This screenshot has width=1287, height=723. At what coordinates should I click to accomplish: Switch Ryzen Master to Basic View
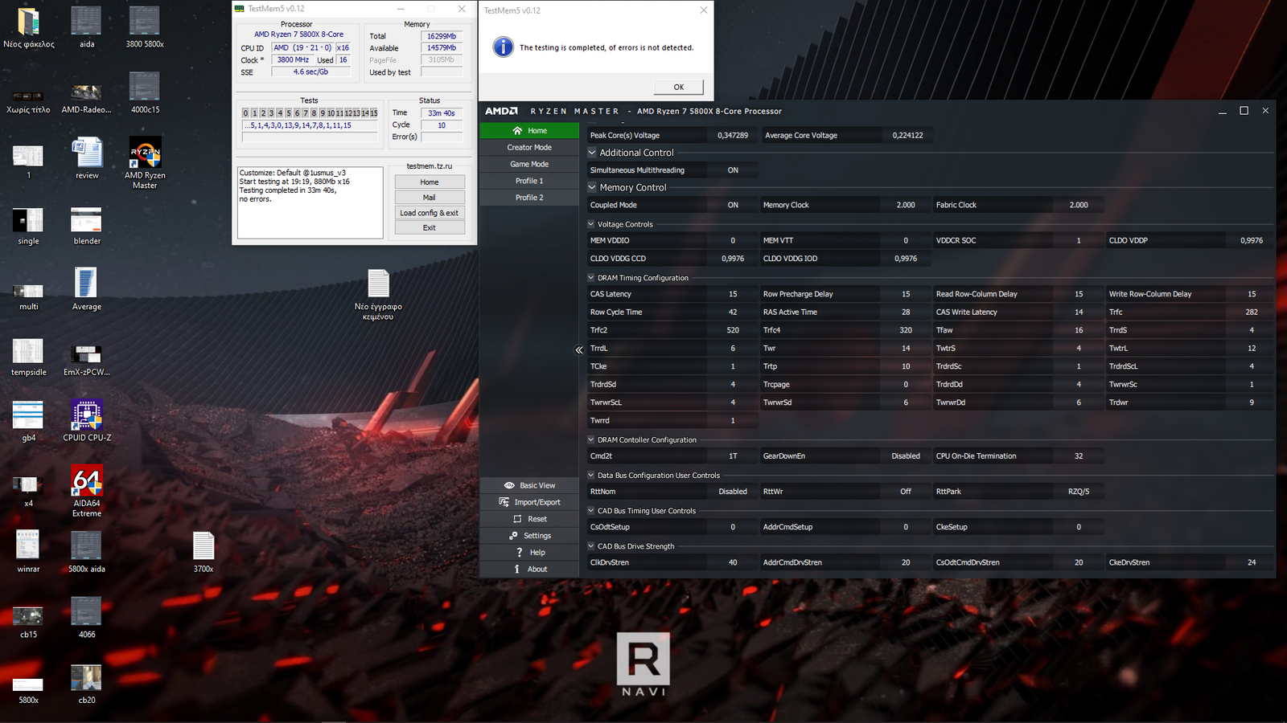point(529,485)
